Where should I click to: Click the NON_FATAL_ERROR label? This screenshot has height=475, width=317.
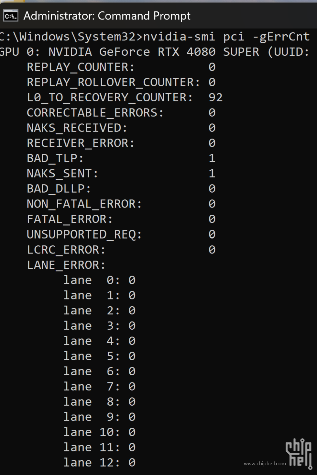(84, 204)
